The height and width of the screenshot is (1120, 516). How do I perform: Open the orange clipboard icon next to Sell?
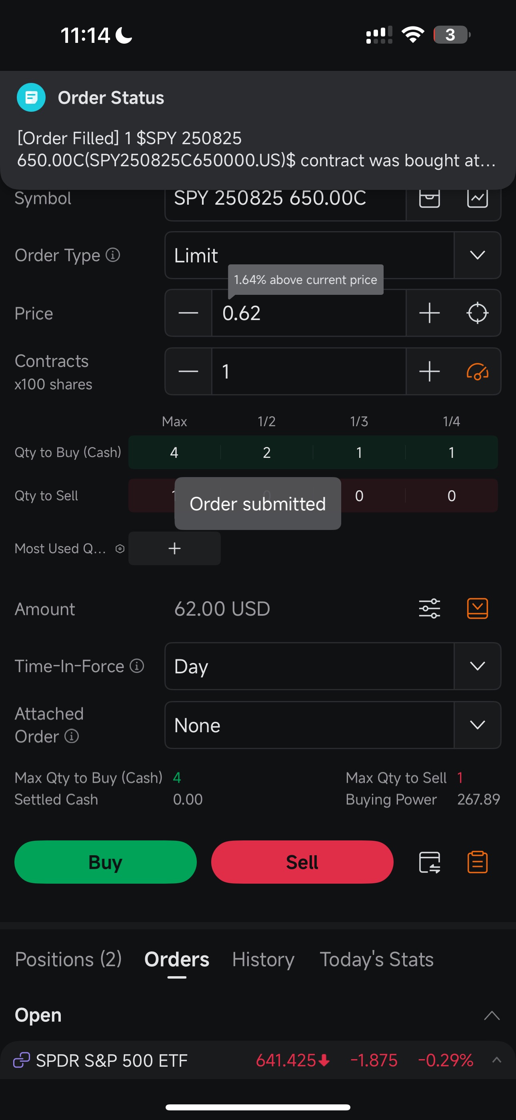pyautogui.click(x=477, y=862)
